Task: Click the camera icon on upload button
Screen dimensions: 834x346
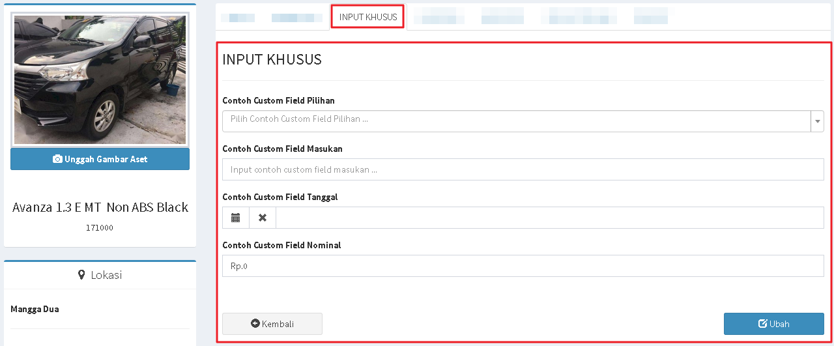Action: 57,159
